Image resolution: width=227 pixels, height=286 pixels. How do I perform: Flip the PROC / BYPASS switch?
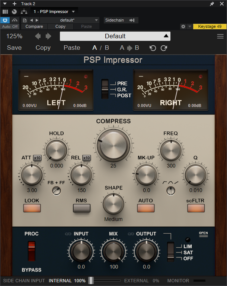(x=31, y=251)
